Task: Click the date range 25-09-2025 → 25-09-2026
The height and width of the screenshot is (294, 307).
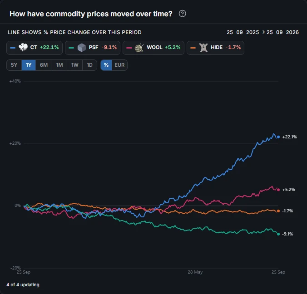Action: 263,32
